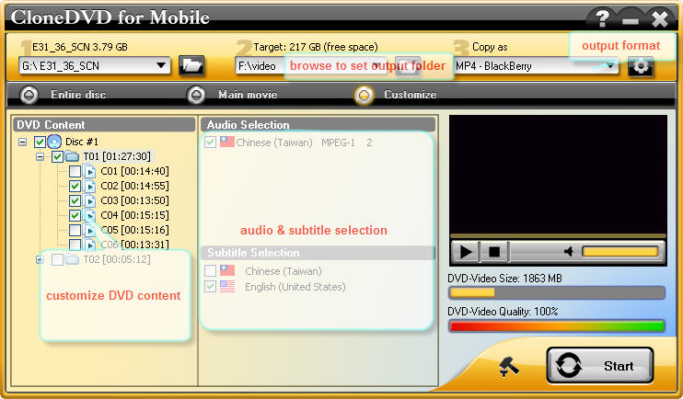Click the black video preview area
This screenshot has width=683, height=399.
point(558,174)
